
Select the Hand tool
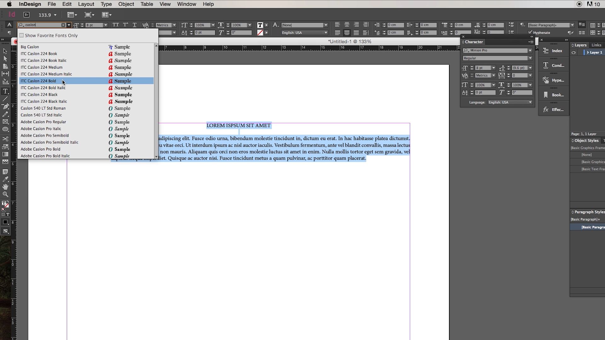point(5,187)
